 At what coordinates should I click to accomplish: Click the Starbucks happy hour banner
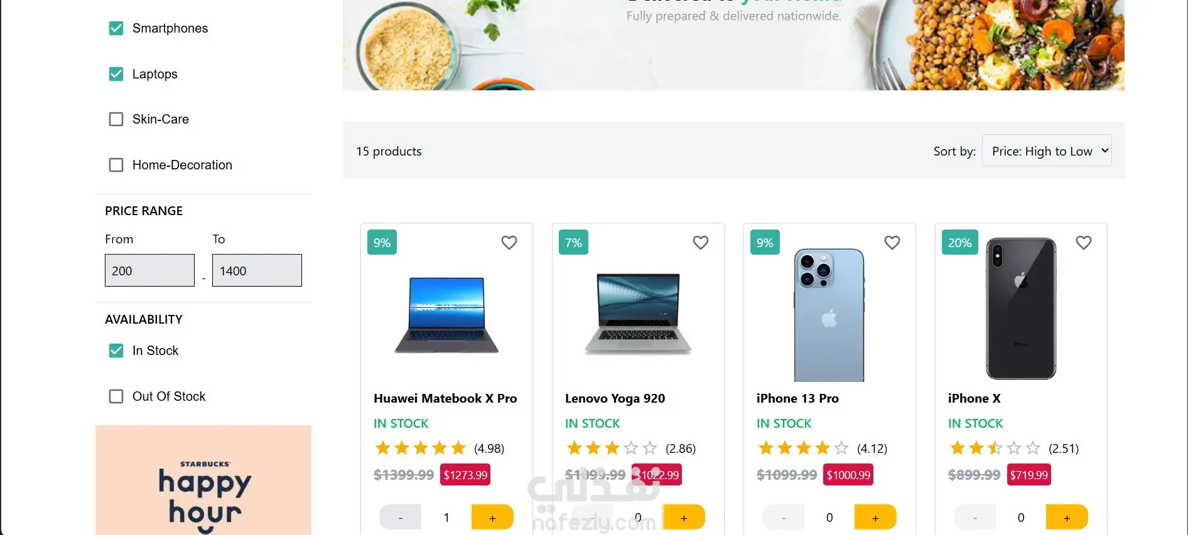[x=203, y=480]
